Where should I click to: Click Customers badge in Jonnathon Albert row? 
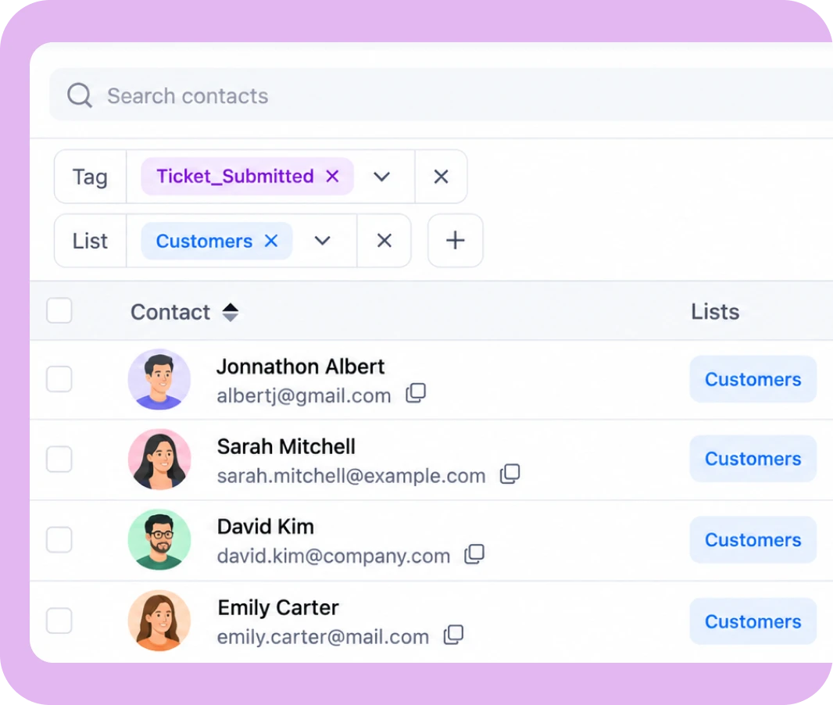coord(753,379)
